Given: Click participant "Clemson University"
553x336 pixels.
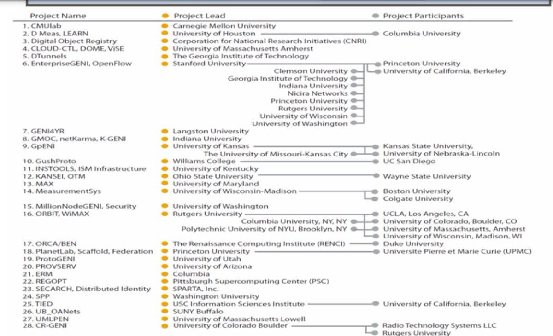Looking at the screenshot, I should (x=311, y=71).
